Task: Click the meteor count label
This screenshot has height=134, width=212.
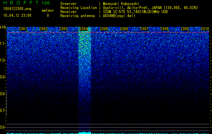Action: coord(48,10)
